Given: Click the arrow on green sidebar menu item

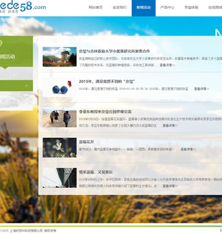Looking at the screenshot, I should pos(27,86).
